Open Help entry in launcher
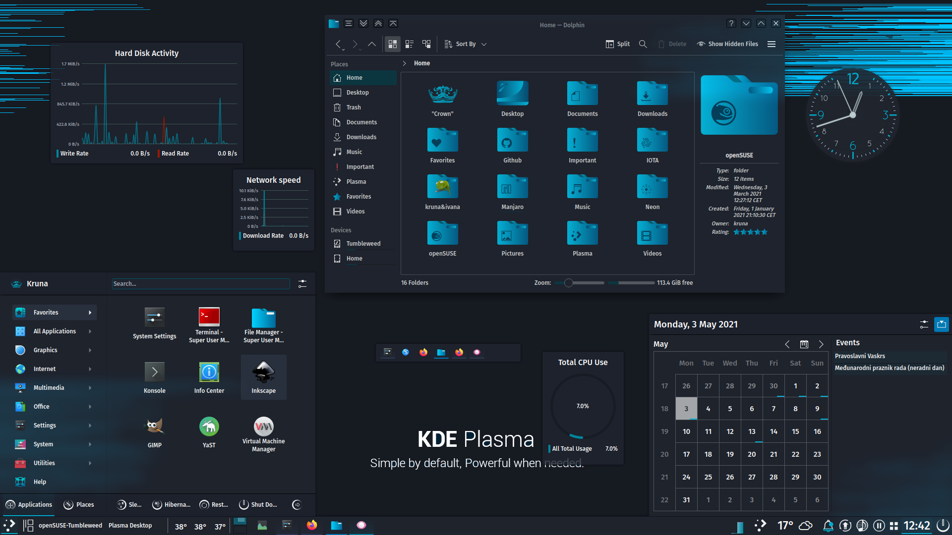This screenshot has height=535, width=952. [x=55, y=482]
